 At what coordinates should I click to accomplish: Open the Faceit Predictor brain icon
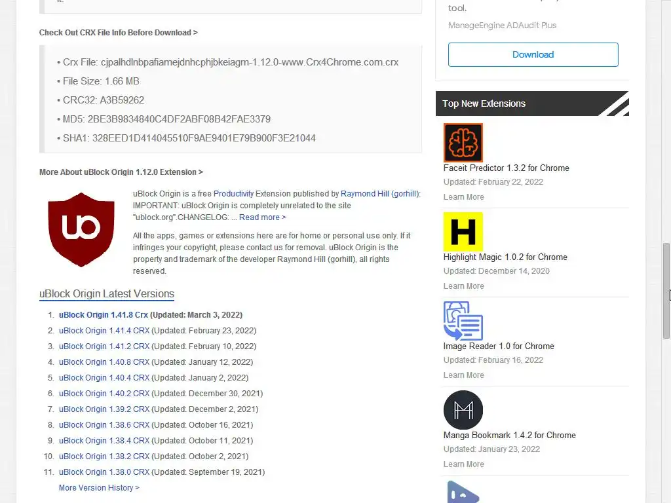(x=463, y=142)
